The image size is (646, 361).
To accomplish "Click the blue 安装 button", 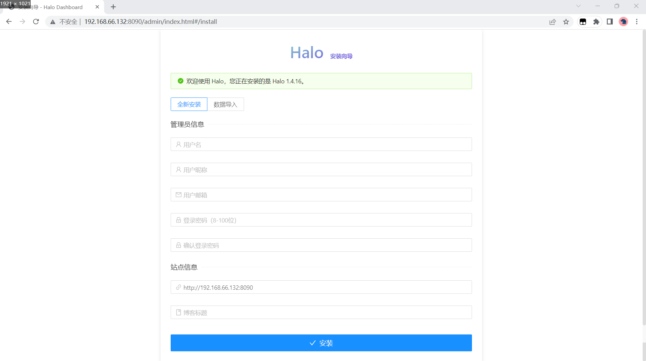I will [321, 343].
